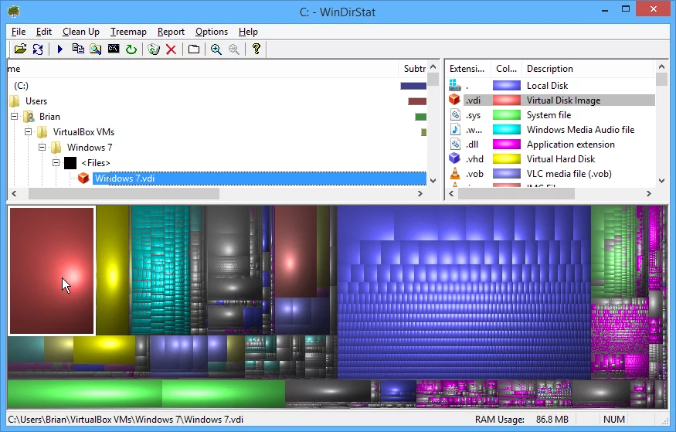Collapse the <Files> tree node

[56, 162]
